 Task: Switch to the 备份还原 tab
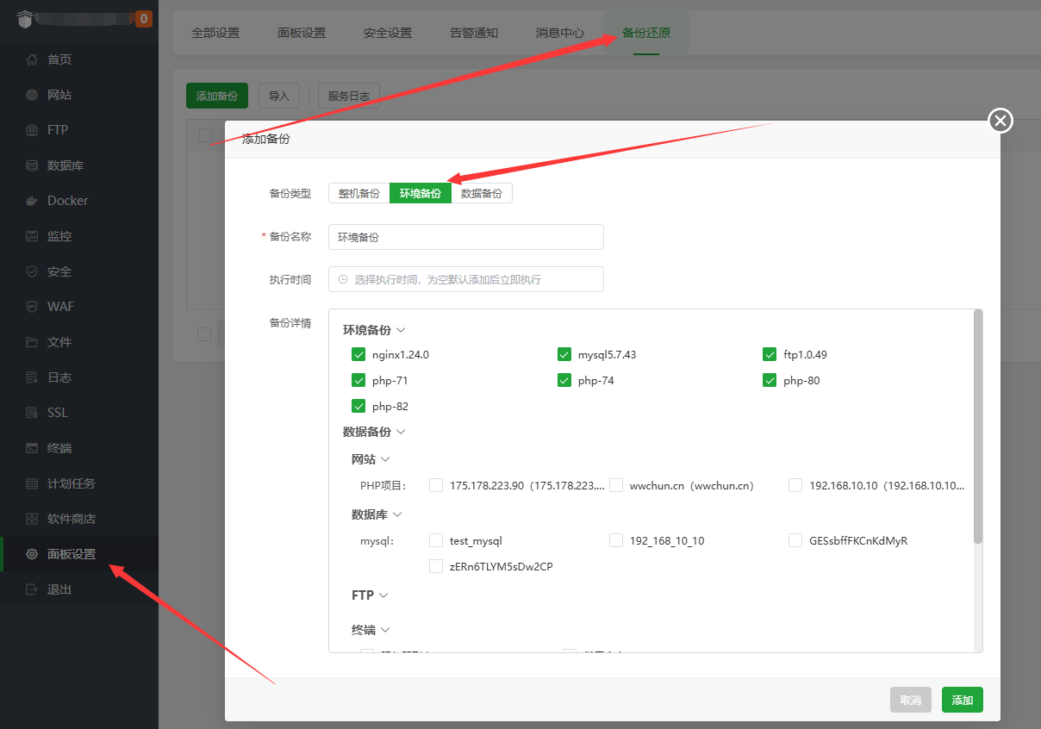click(646, 34)
